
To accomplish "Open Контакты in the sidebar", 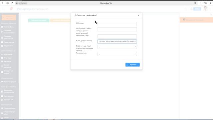I will (7, 61).
